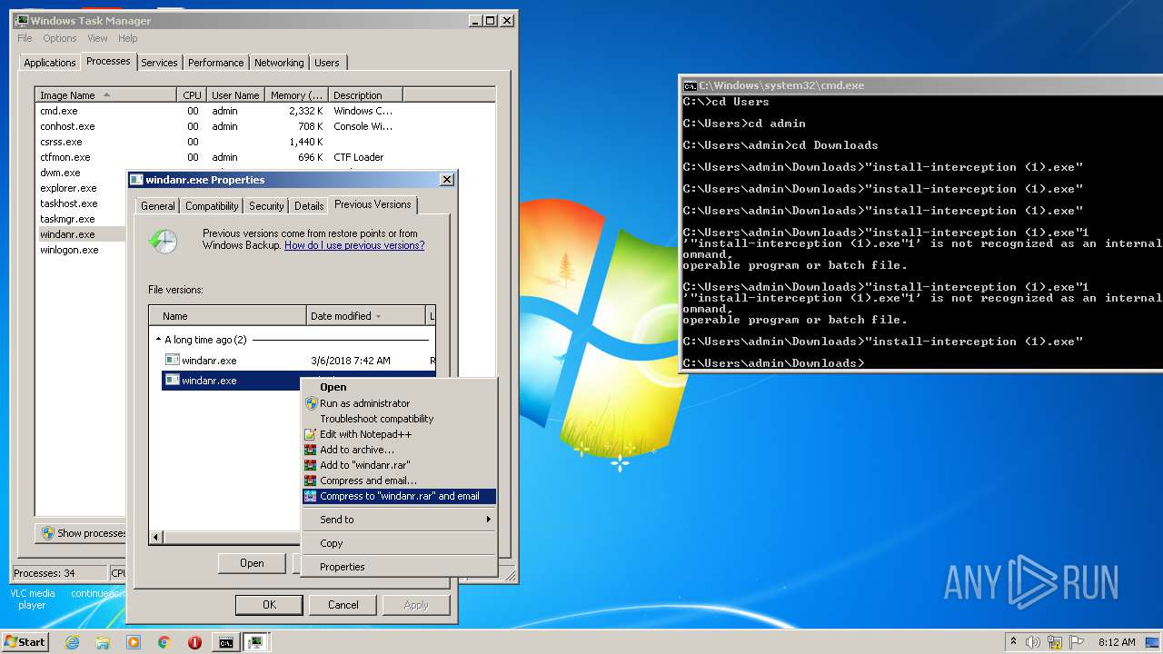Click the VLC media player desktop icon

pyautogui.click(x=32, y=599)
